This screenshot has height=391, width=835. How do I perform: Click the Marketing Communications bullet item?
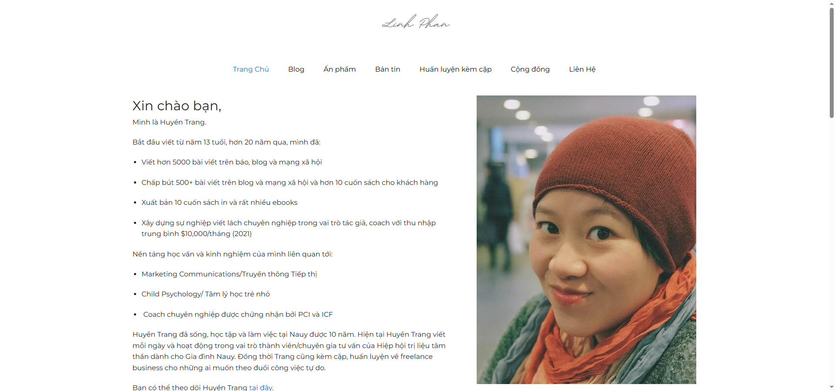[229, 274]
